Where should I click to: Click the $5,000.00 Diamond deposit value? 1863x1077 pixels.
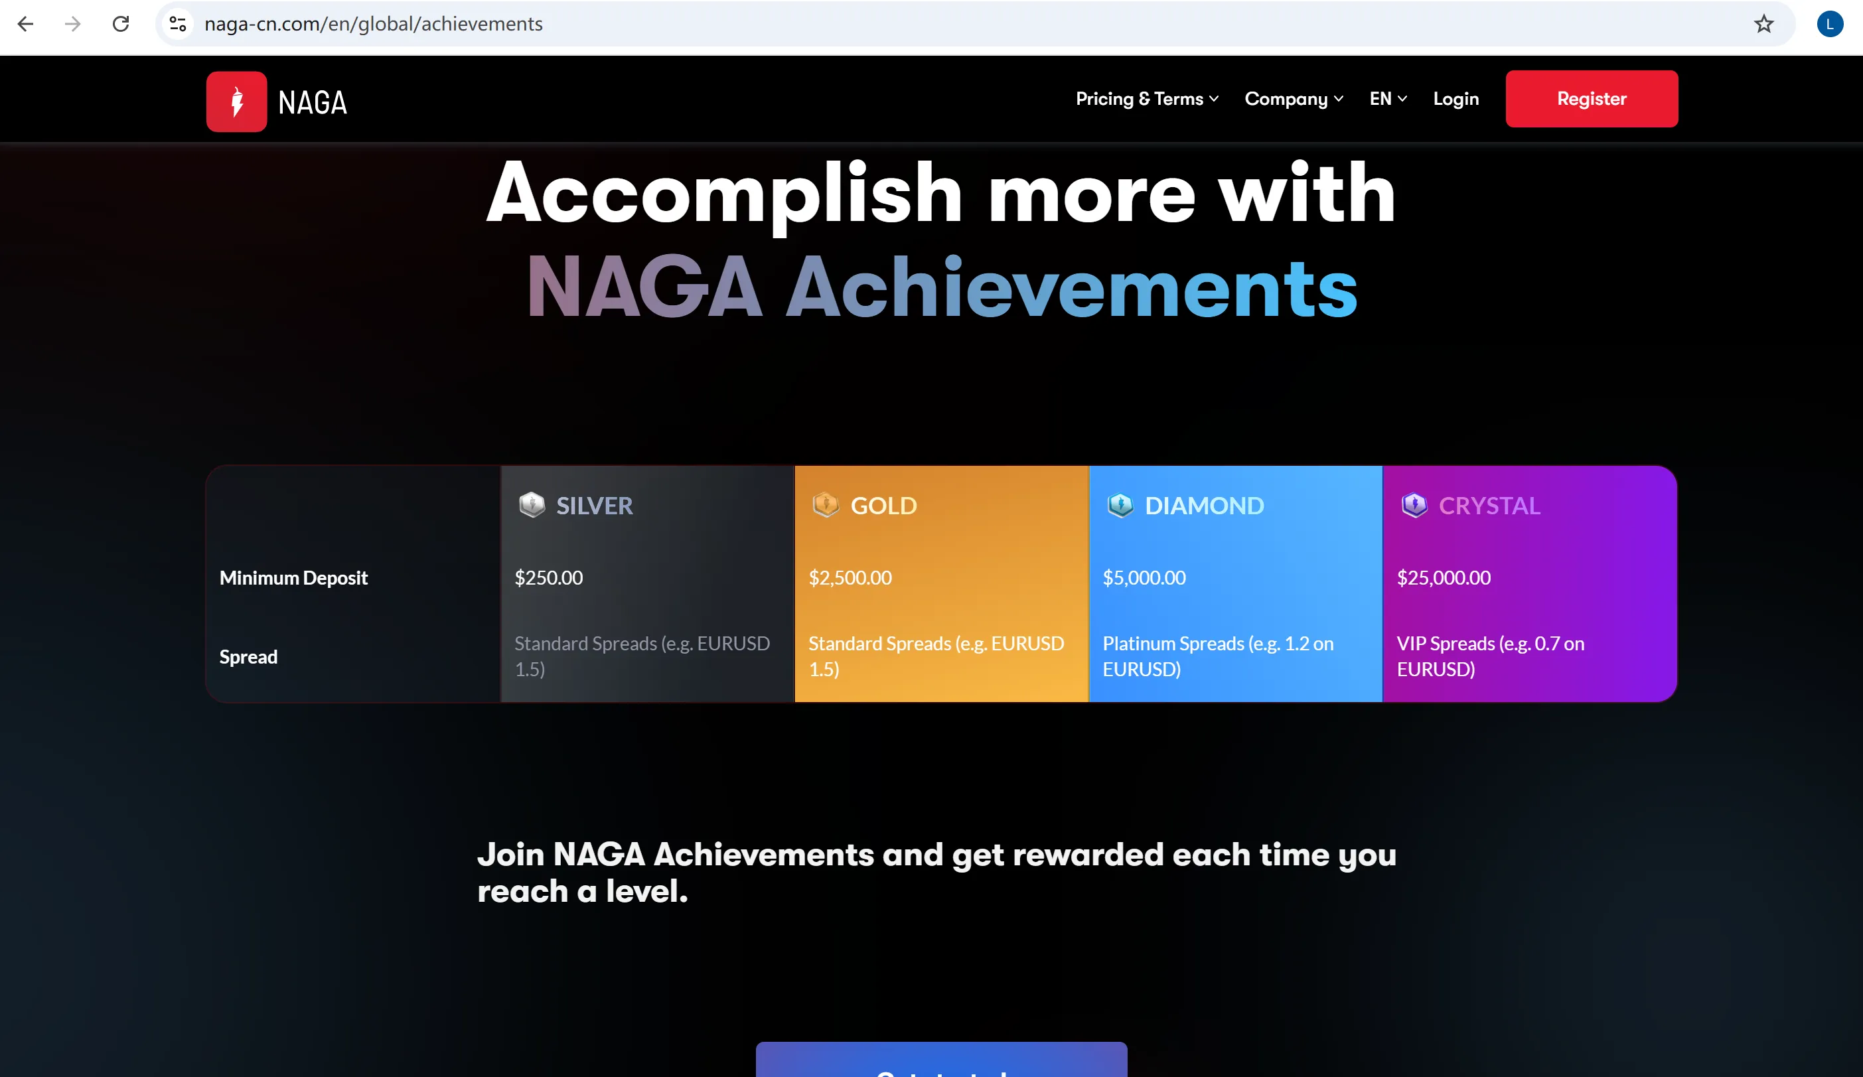1144,577
